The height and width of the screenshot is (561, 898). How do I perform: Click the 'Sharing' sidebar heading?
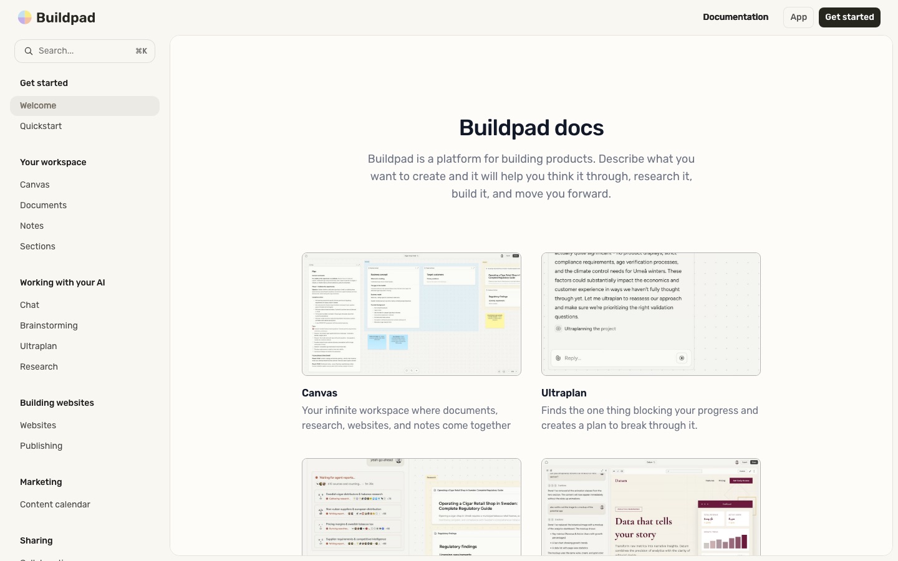[x=36, y=541]
